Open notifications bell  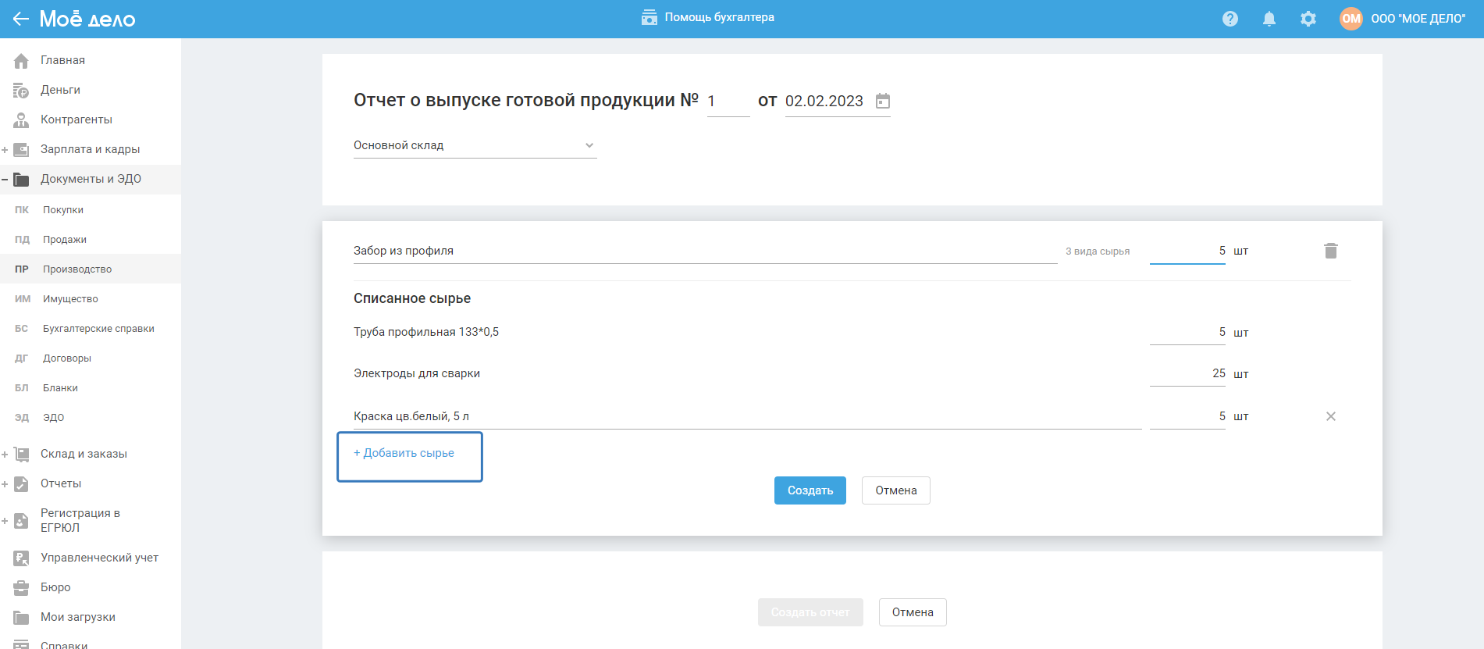[x=1269, y=19]
